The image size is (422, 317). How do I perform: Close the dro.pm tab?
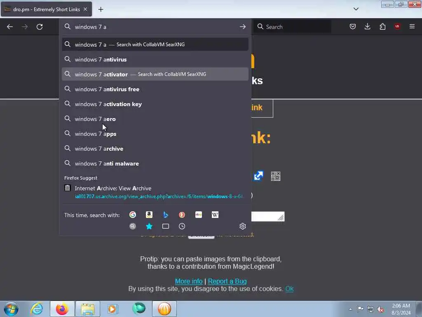(85, 9)
